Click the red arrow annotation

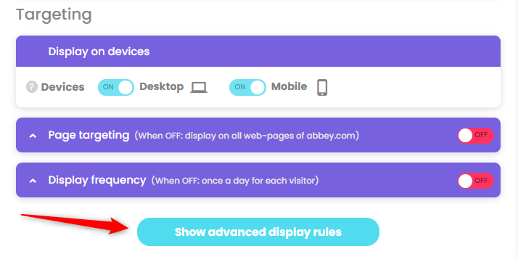click(x=75, y=224)
